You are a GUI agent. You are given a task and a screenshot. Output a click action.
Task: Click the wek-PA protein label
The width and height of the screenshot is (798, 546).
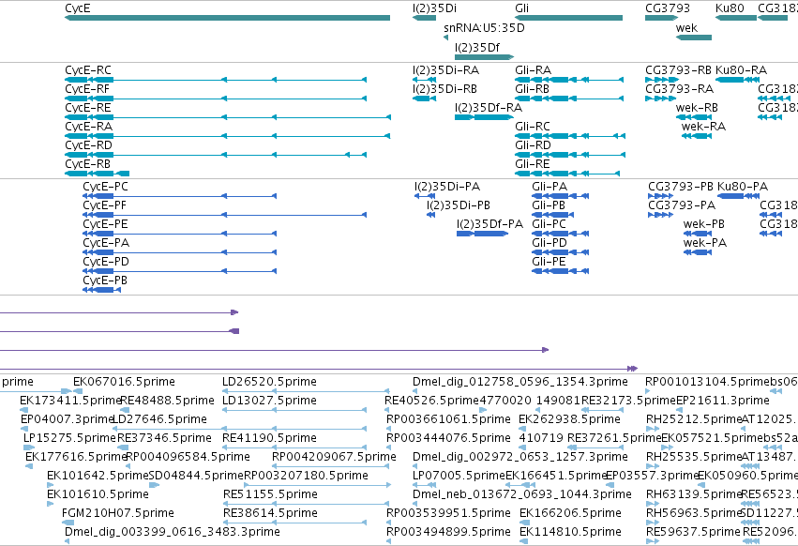tap(705, 244)
